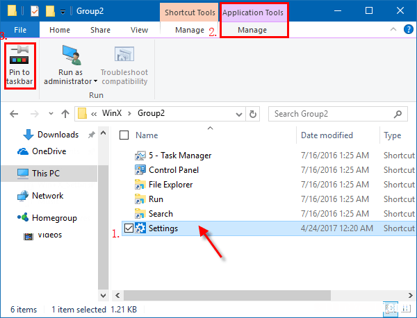
Task: Open the Share ribbon tab
Action: [x=100, y=30]
